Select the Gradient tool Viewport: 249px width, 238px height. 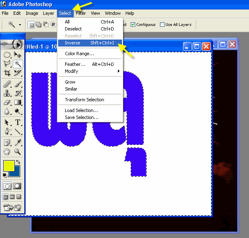[17, 102]
